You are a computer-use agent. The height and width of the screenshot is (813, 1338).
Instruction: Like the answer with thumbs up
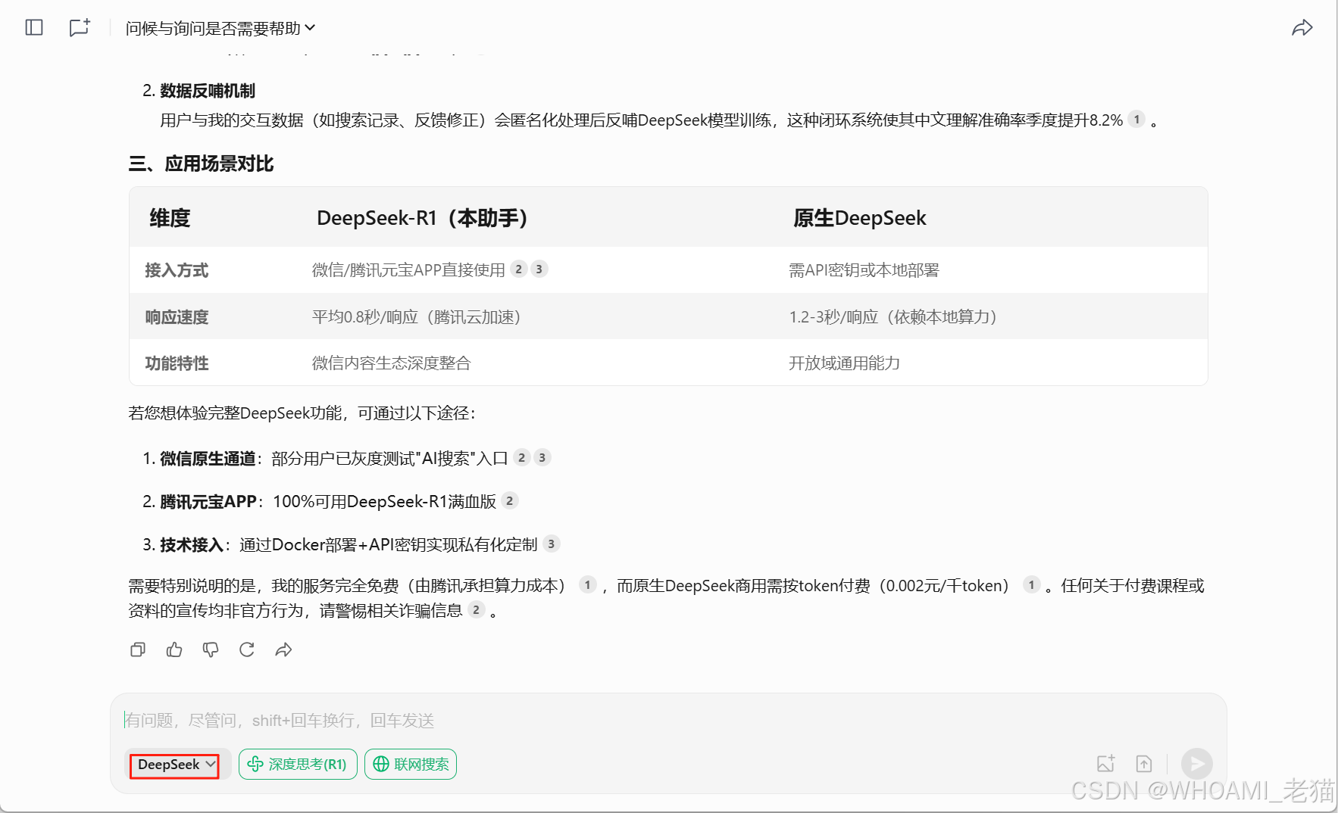coord(174,649)
